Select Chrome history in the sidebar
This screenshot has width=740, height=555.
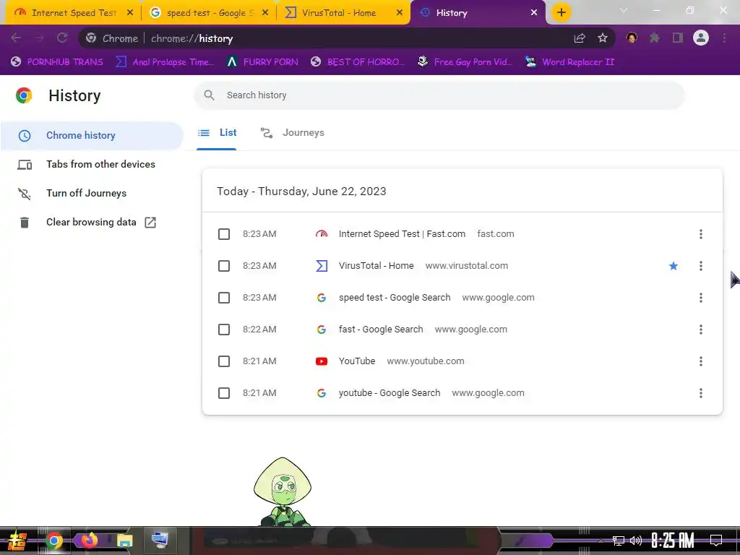click(92, 135)
